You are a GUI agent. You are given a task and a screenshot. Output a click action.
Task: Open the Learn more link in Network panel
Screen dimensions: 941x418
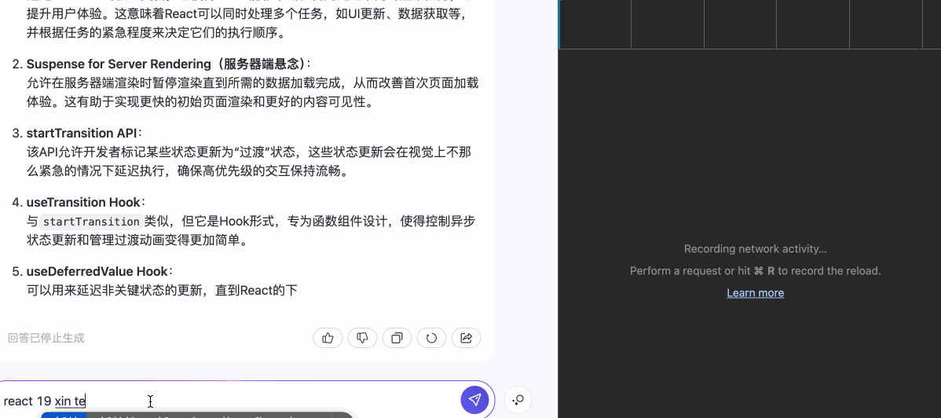click(x=755, y=292)
